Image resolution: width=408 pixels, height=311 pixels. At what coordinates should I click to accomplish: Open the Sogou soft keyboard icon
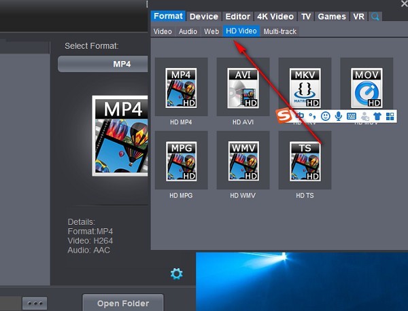coord(352,116)
